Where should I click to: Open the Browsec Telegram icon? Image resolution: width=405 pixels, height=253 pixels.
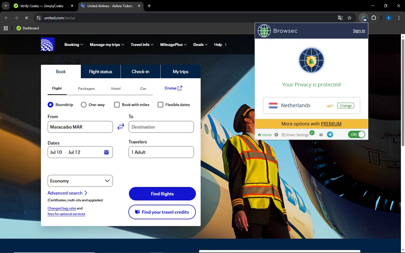(330, 134)
